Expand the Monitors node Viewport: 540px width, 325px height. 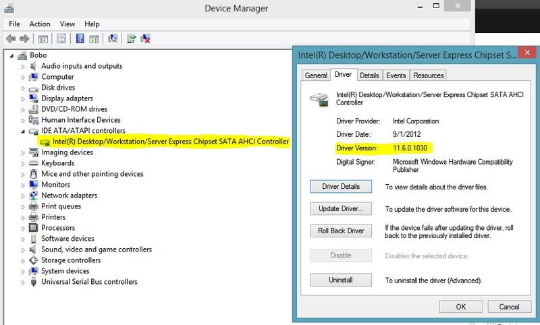tap(23, 185)
